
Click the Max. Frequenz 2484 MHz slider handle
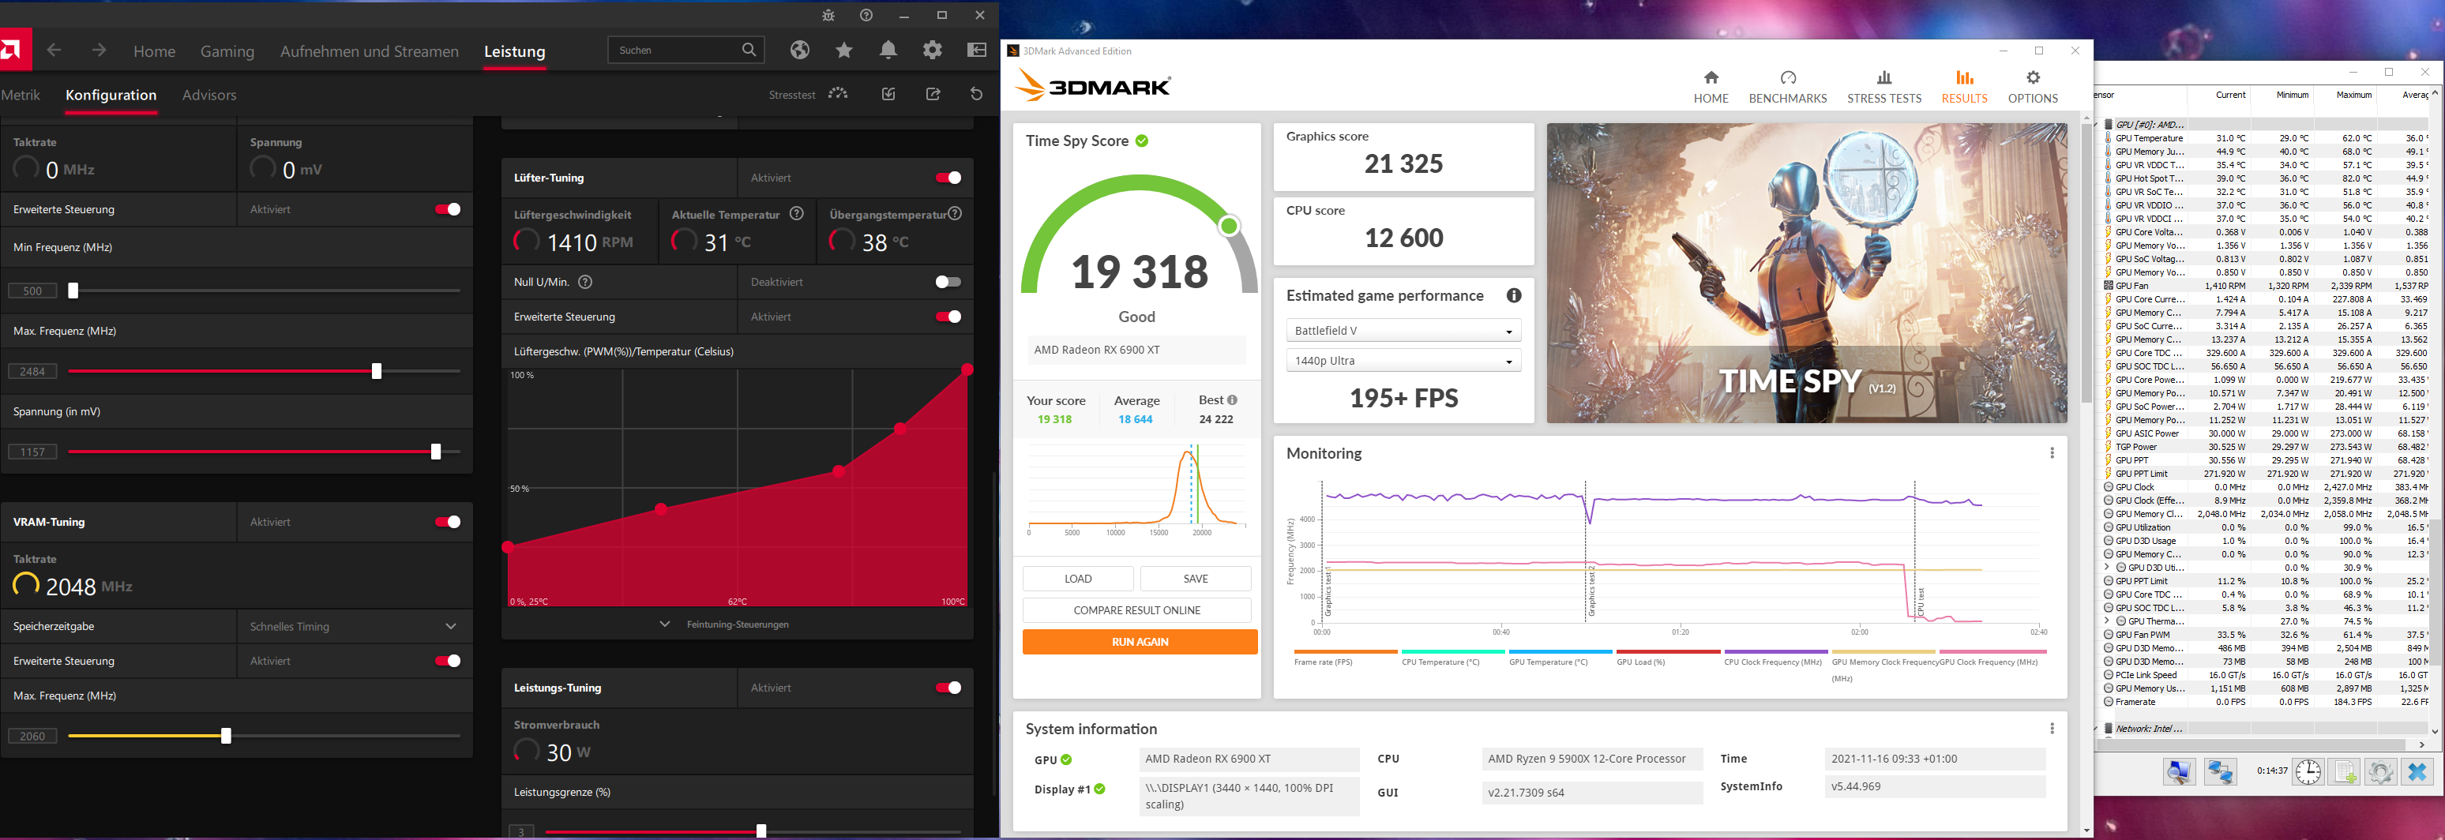377,371
